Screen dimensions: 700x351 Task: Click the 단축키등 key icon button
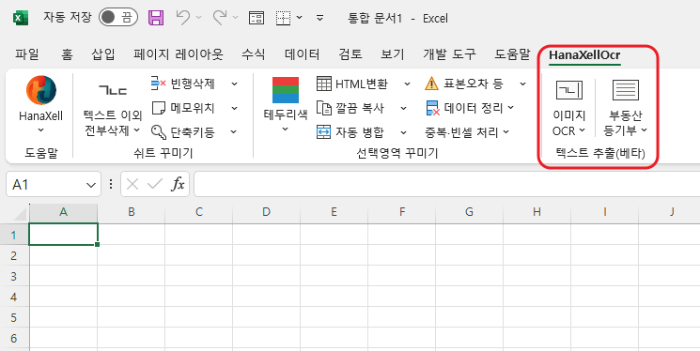coord(183,132)
